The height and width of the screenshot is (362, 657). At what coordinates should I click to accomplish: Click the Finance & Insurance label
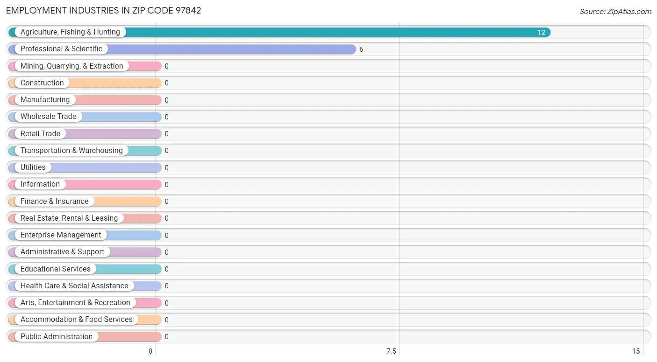[x=54, y=202]
